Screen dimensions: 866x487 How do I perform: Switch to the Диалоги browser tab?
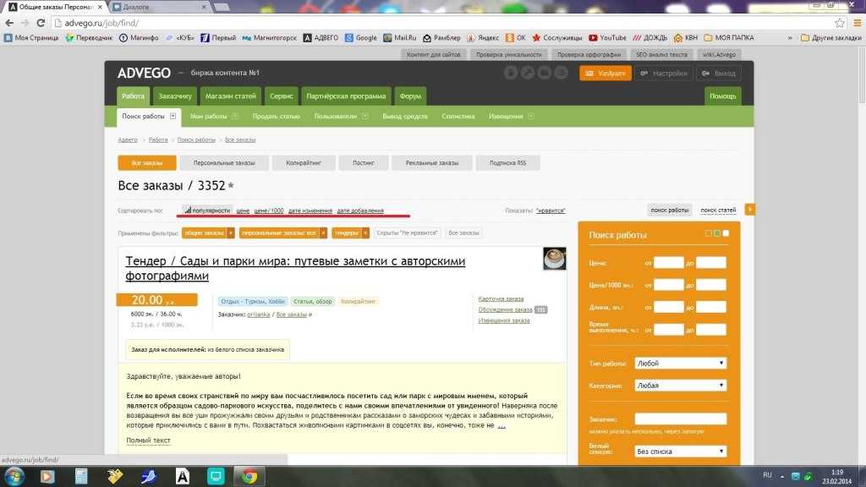pos(159,7)
